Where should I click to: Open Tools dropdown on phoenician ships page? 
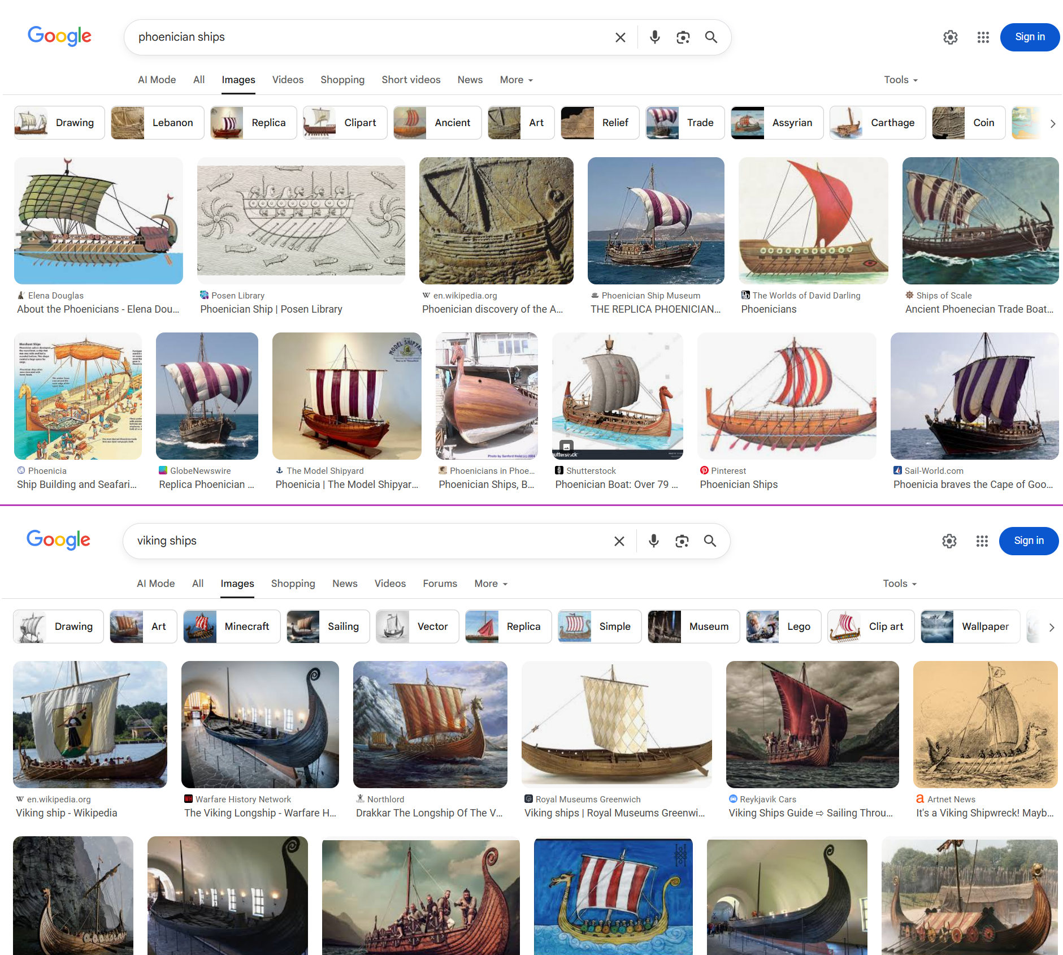tap(901, 80)
